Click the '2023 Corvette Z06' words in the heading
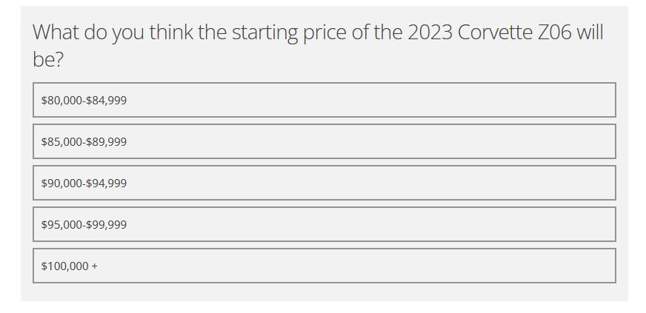The width and height of the screenshot is (646, 313). [x=490, y=32]
